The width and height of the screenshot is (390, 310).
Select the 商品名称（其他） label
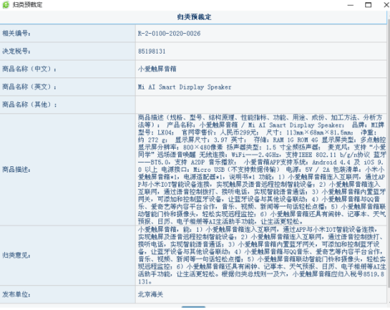coord(30,104)
